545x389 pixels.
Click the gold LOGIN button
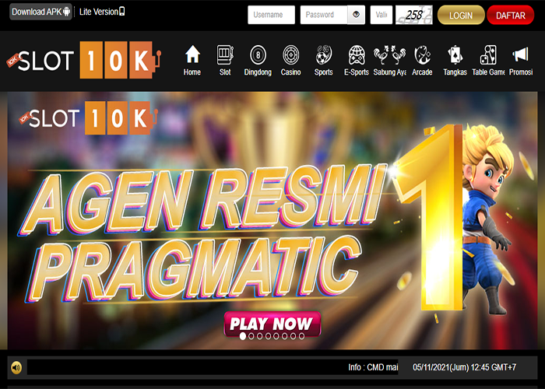pyautogui.click(x=461, y=16)
